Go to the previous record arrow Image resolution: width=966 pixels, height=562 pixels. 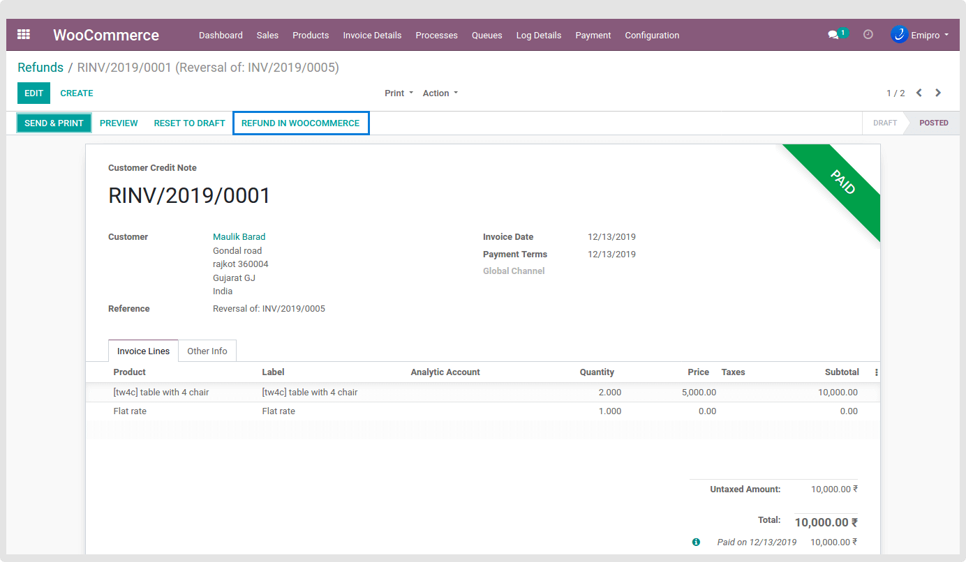pos(919,93)
